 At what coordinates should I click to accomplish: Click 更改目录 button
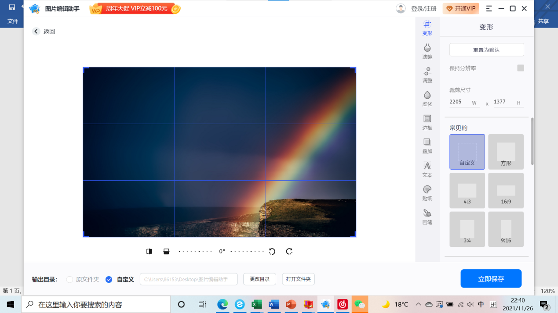[x=259, y=279]
